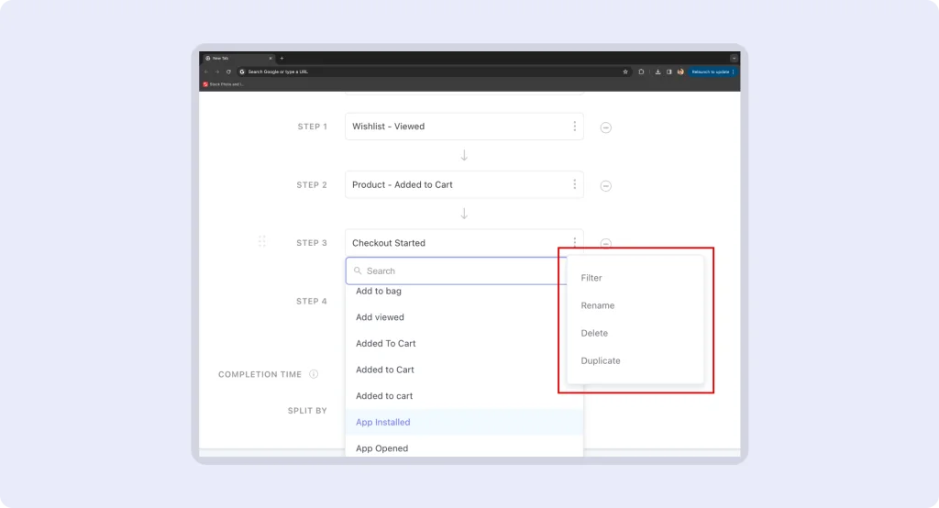Image resolution: width=939 pixels, height=508 pixels.
Task: Remove Step 2 with the minus icon
Action: coord(605,185)
